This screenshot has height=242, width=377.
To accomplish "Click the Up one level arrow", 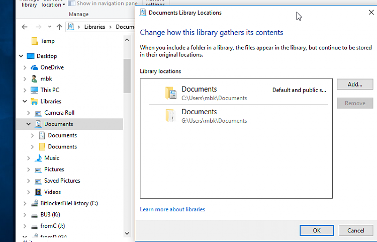I will 59,27.
